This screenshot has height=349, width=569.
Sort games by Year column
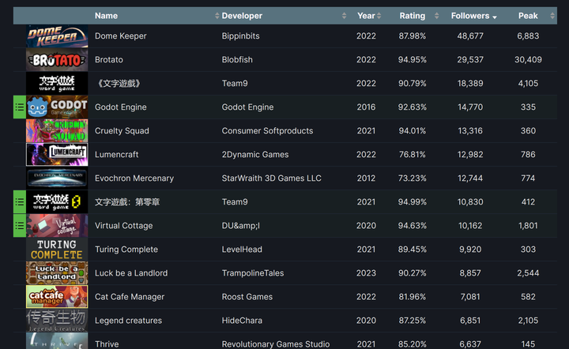(366, 16)
